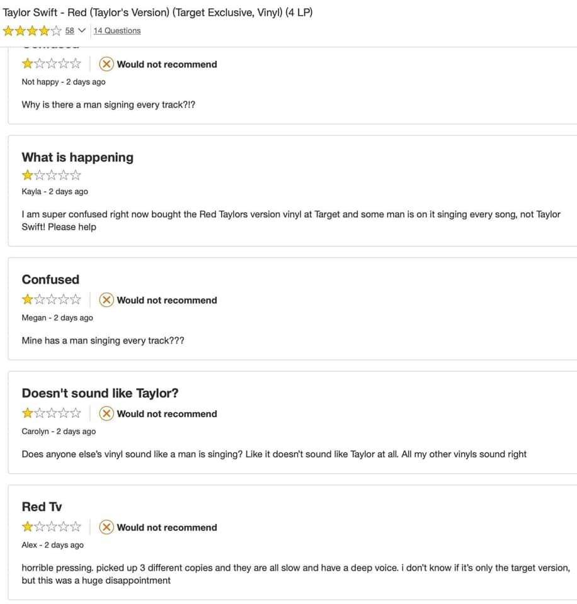Click the X icon on Not happy's review
The height and width of the screenshot is (604, 577).
(x=107, y=64)
